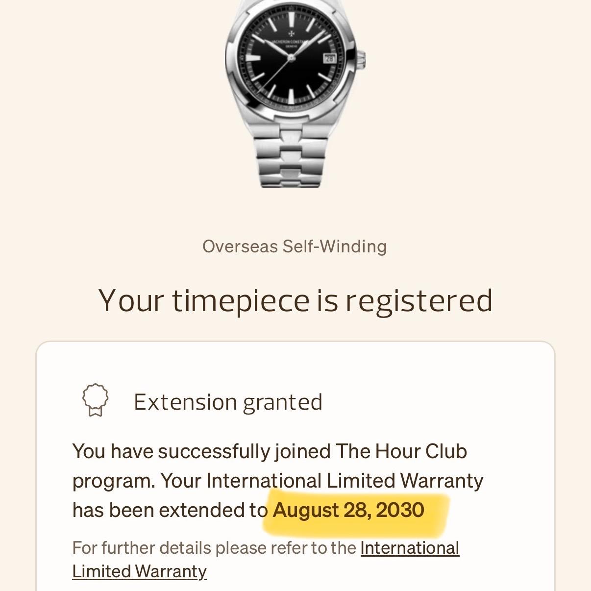
Task: Open the International Limited Warranty link
Action: [266, 560]
